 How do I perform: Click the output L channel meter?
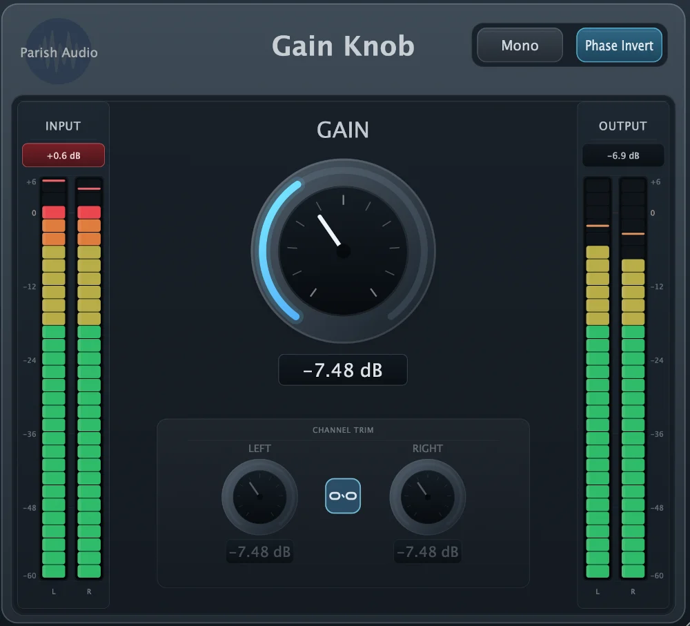(598, 379)
